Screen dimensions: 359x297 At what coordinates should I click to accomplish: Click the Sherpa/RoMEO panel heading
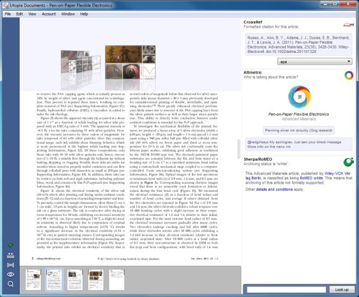pos(258,159)
